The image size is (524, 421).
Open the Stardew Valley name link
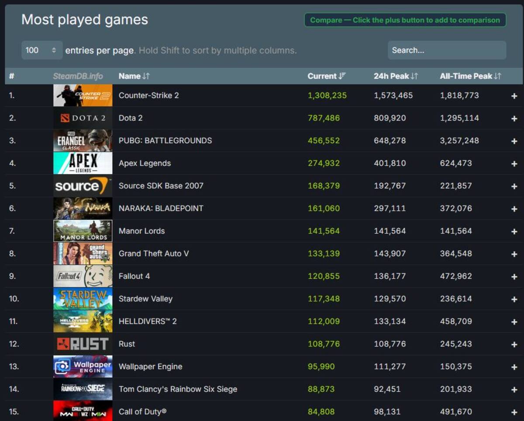(145, 299)
